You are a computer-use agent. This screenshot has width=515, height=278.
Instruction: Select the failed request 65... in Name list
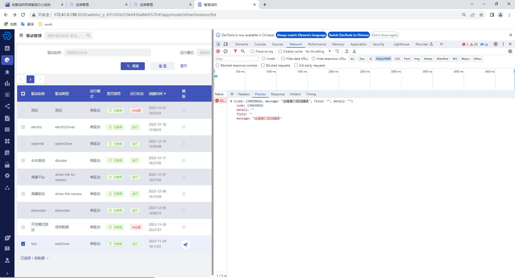tap(220, 101)
